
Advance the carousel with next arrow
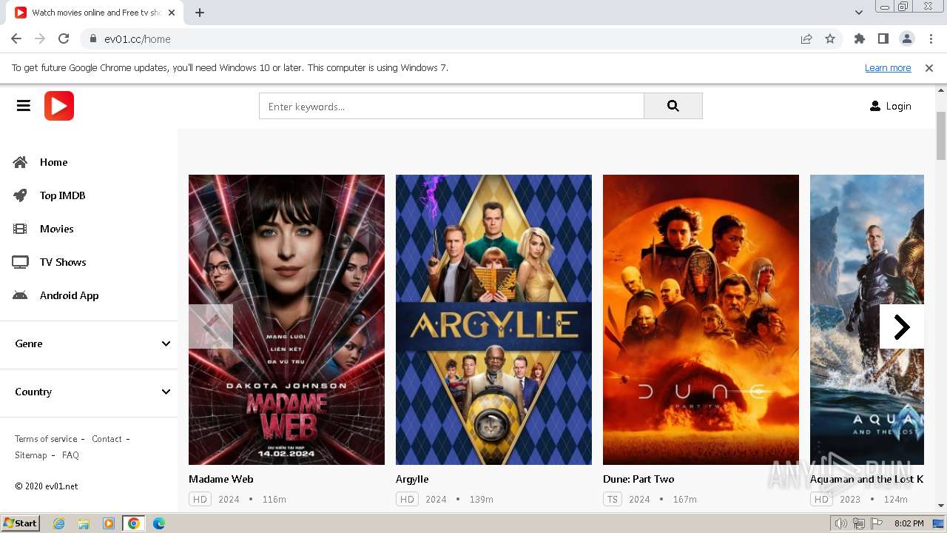click(x=902, y=326)
